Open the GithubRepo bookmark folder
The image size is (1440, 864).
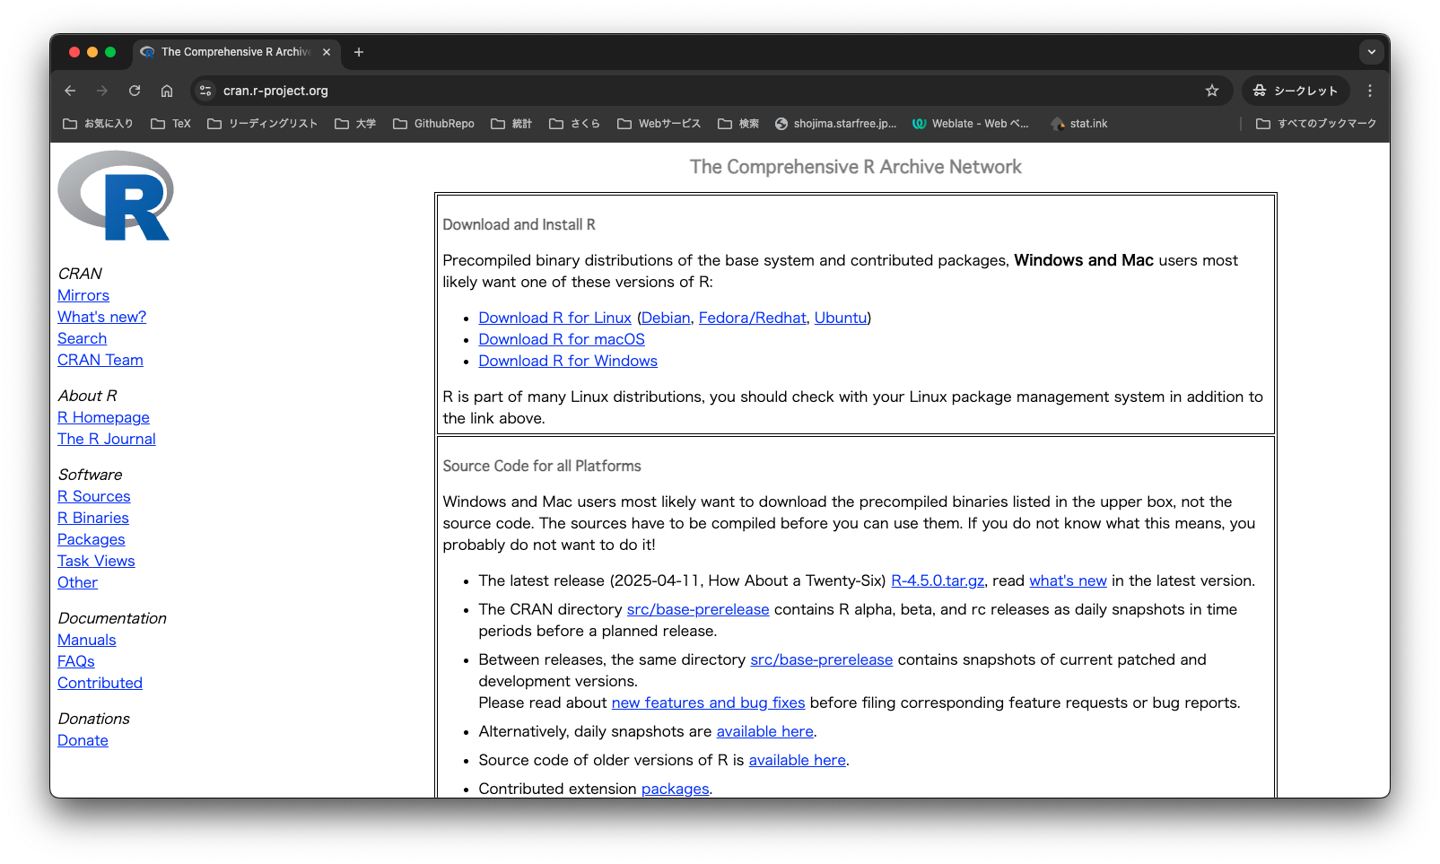[x=434, y=124]
